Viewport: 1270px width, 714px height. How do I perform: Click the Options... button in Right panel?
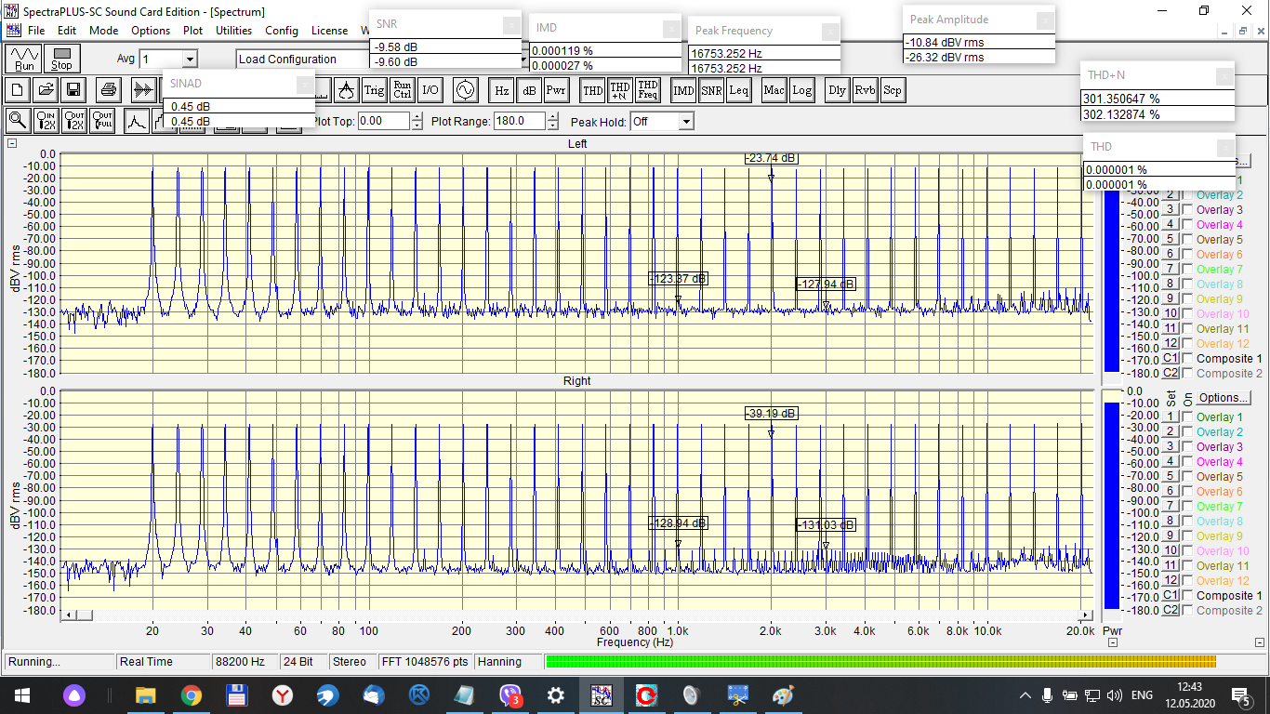1223,398
